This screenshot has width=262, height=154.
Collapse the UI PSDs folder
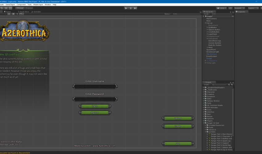206,132
